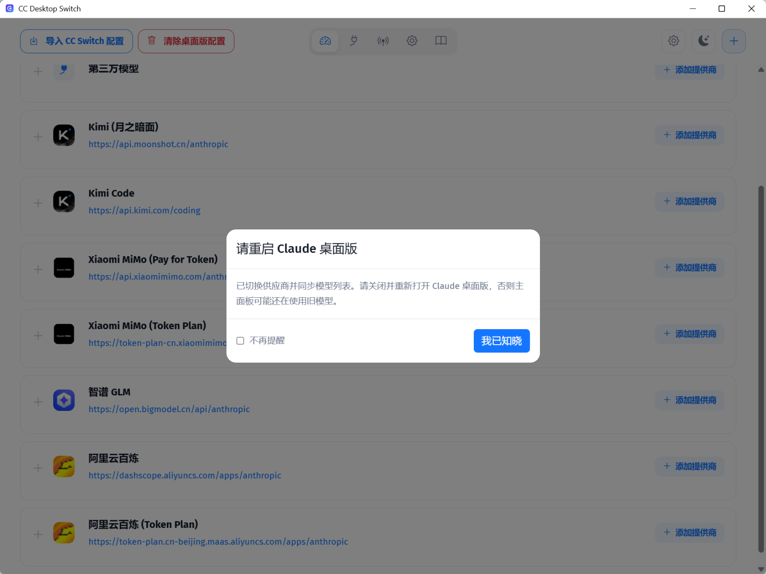Confirm dialog with 我已知晓 button
Image resolution: width=766 pixels, height=574 pixels.
pyautogui.click(x=501, y=341)
